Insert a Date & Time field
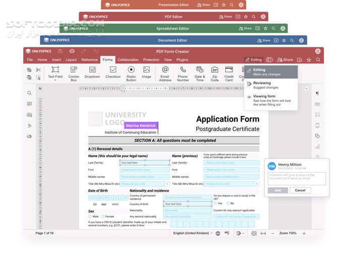 click(x=200, y=74)
